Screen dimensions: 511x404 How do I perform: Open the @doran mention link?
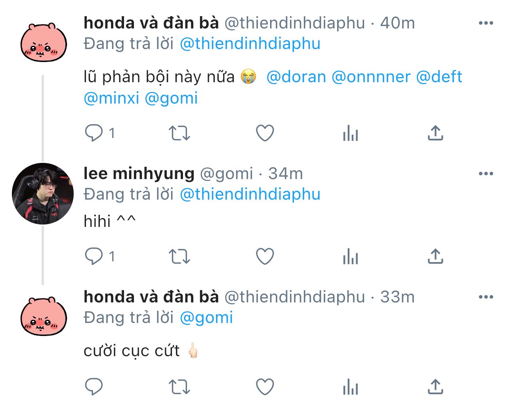pyautogui.click(x=296, y=77)
